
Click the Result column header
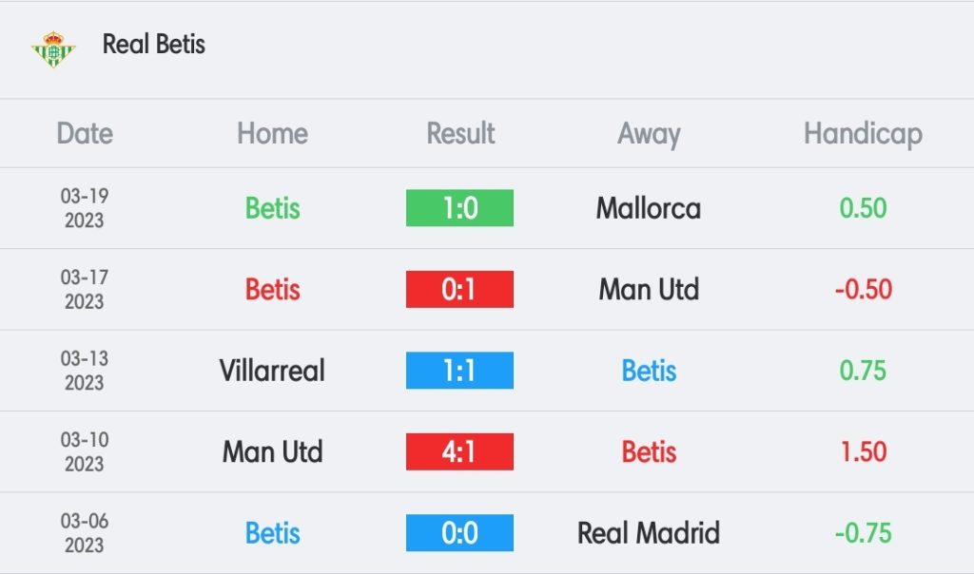[x=460, y=133]
